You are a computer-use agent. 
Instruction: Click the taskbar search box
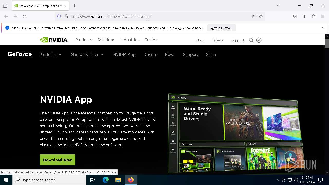tap(49, 180)
